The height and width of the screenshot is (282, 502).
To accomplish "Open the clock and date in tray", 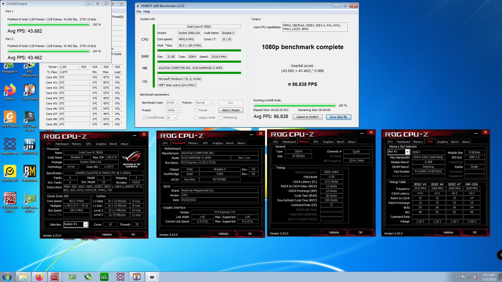I will 489,277.
